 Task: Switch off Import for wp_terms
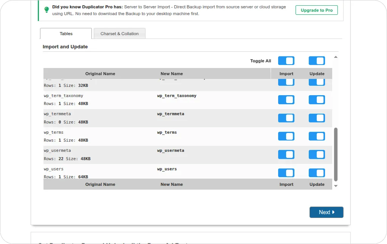coord(286,136)
